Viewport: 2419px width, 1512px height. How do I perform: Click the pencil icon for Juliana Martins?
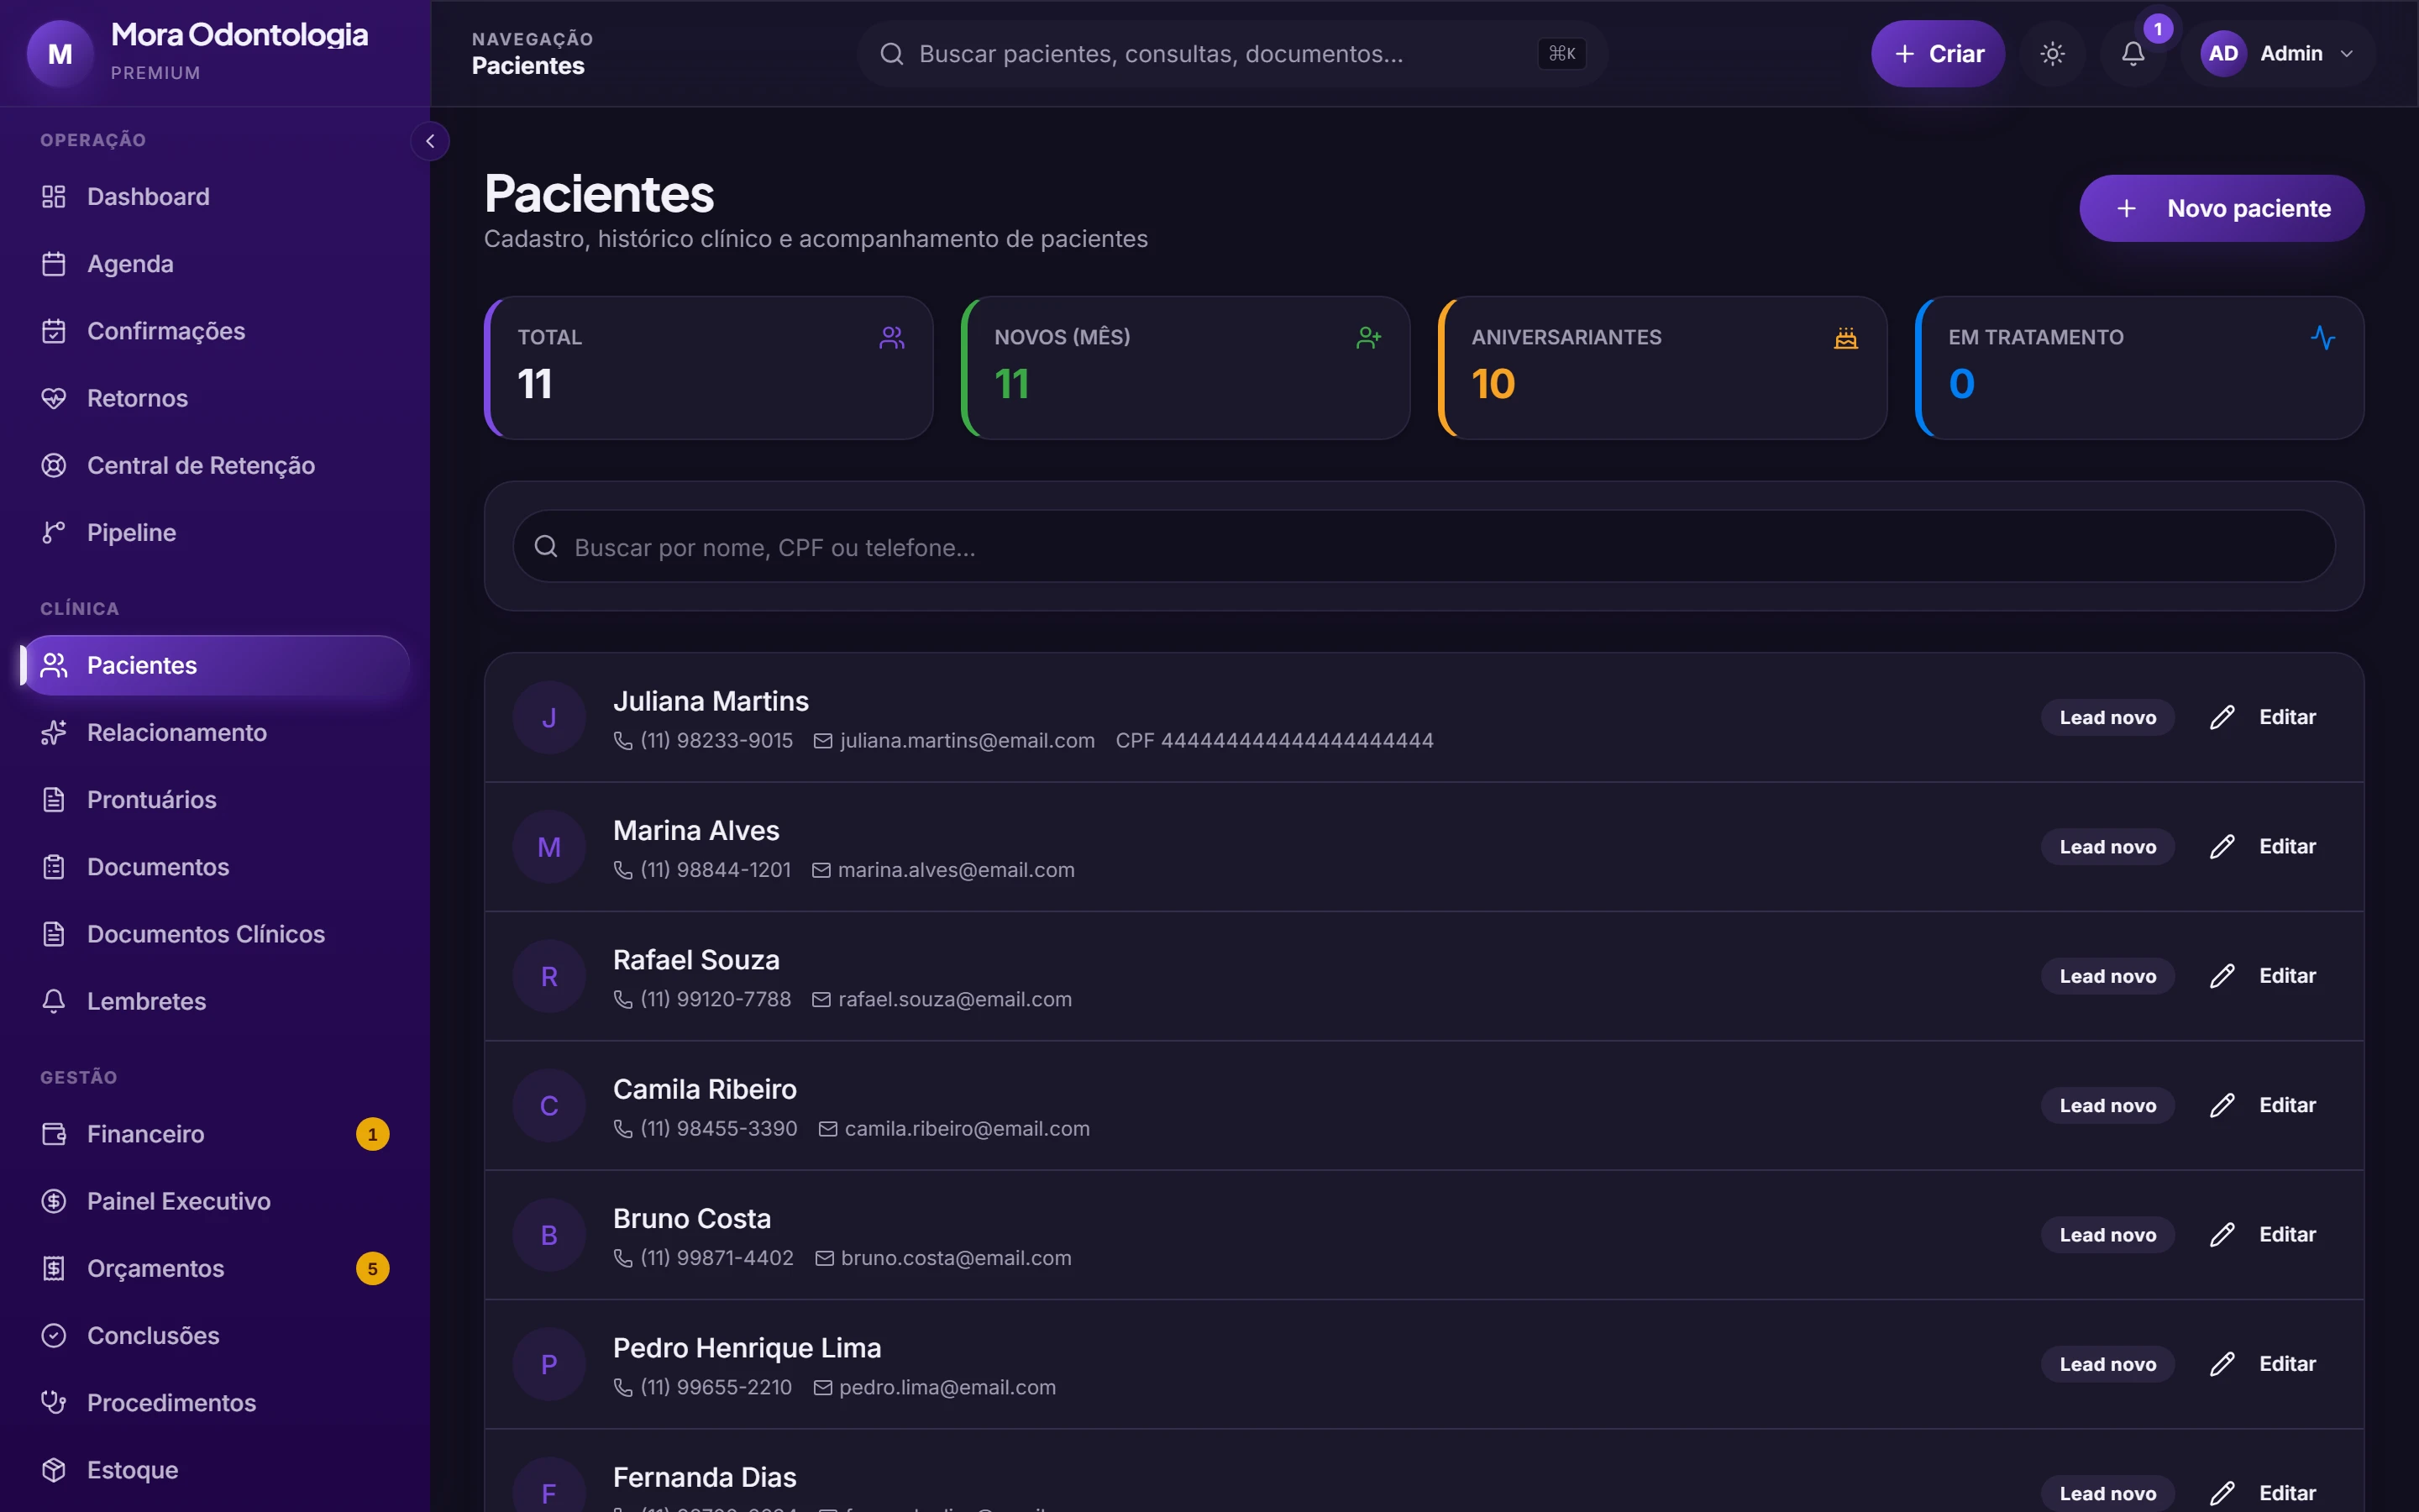(2221, 717)
